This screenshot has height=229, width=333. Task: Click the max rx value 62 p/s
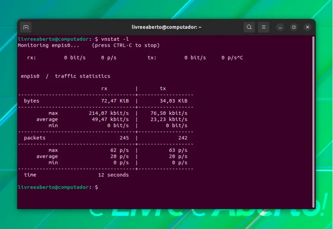click(x=120, y=150)
